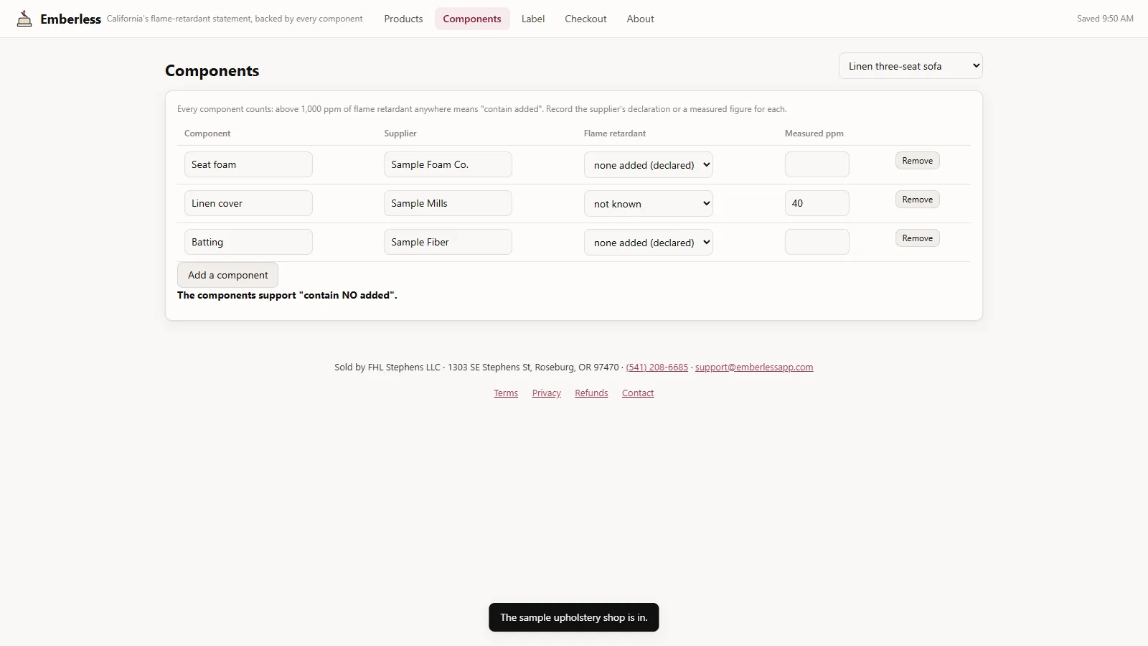Click the Batting component field
The image size is (1148, 646).
point(248,242)
